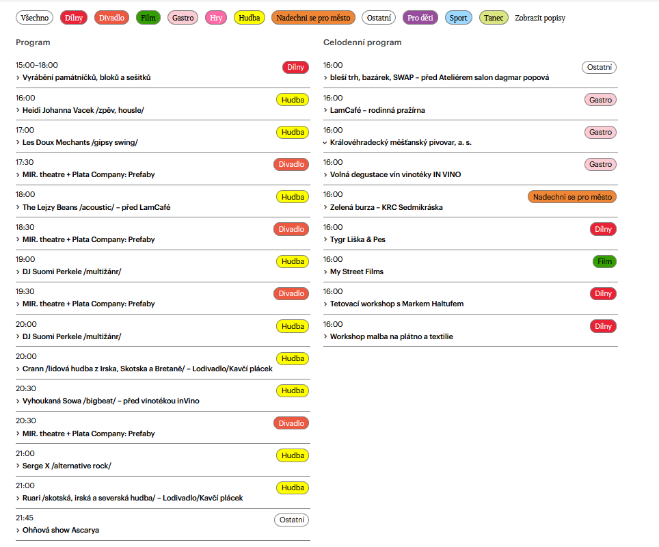659x547 pixels.
Task: Collapse the Královéhradecký měšťanský pivovar chevron
Action: tap(325, 143)
